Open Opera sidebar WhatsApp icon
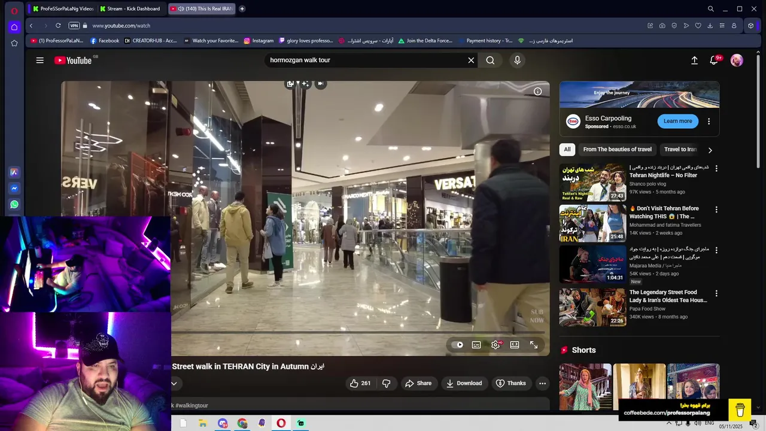Viewport: 766px width, 431px height. click(14, 204)
